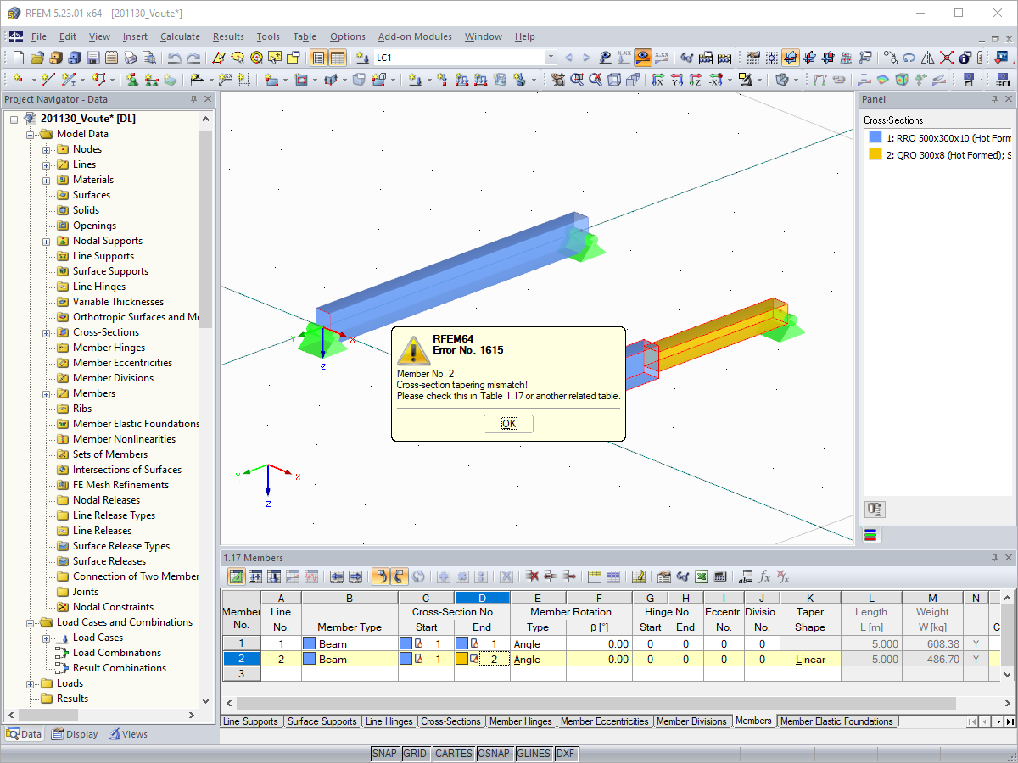Image resolution: width=1018 pixels, height=763 pixels.
Task: Click the zoom window magnifier icon
Action: click(x=577, y=79)
